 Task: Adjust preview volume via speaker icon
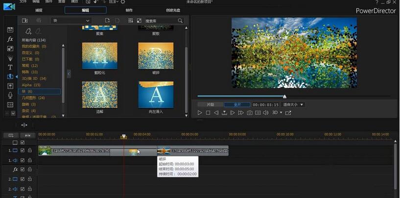tap(265, 113)
